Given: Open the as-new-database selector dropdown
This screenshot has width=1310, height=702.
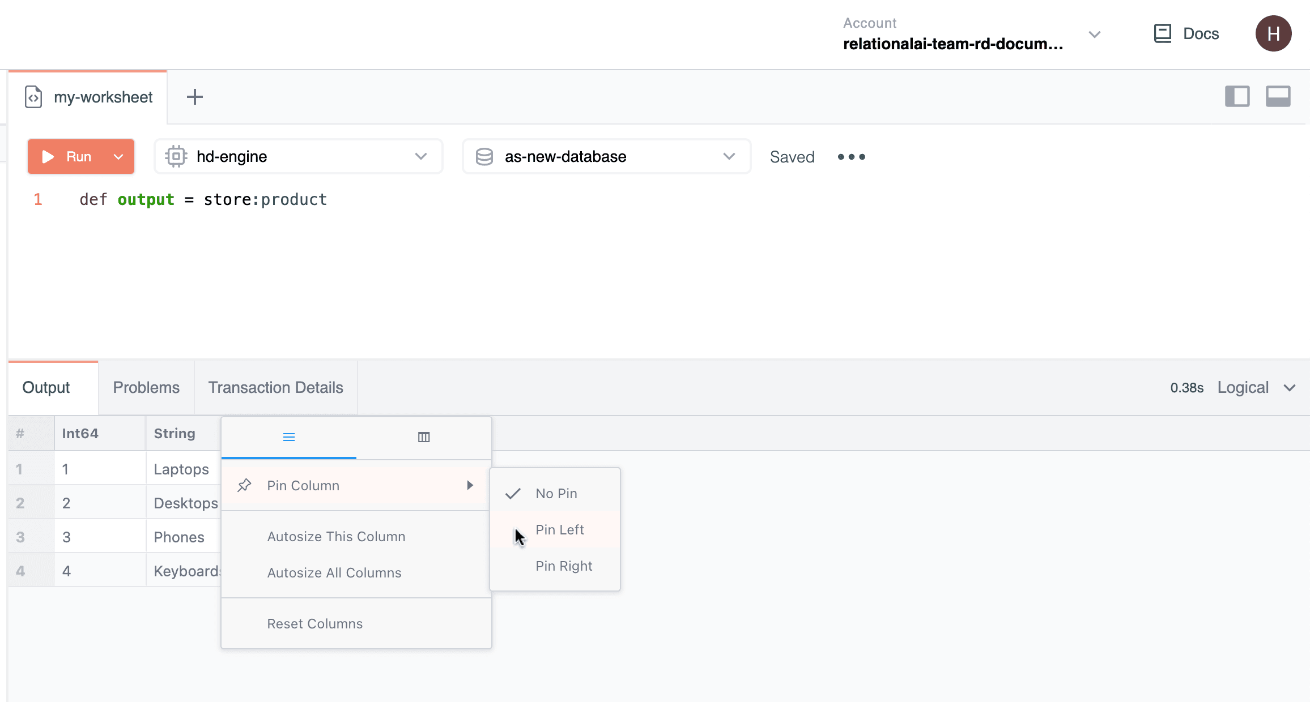Looking at the screenshot, I should click(x=606, y=157).
